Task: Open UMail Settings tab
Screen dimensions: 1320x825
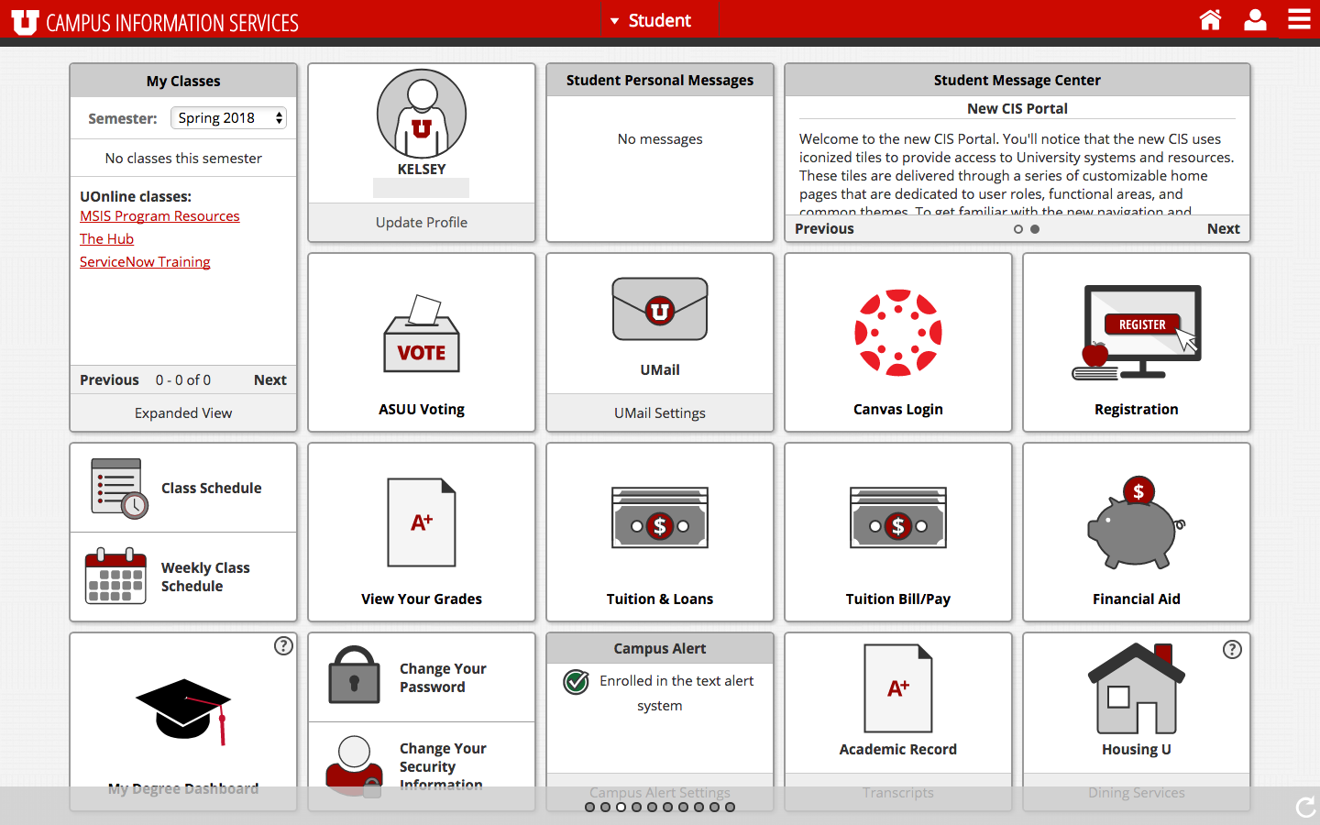Action: 660,413
